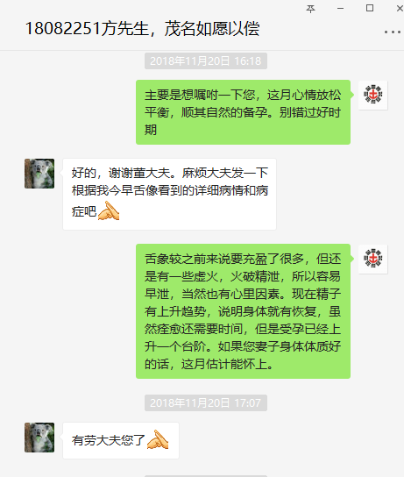Click the hand emoji after 有劳大夫您了
Screen dimensions: 404x477
point(158,439)
